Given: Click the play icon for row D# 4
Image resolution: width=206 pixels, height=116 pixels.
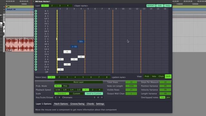Looking at the screenshot, I should [x=36, y=62].
